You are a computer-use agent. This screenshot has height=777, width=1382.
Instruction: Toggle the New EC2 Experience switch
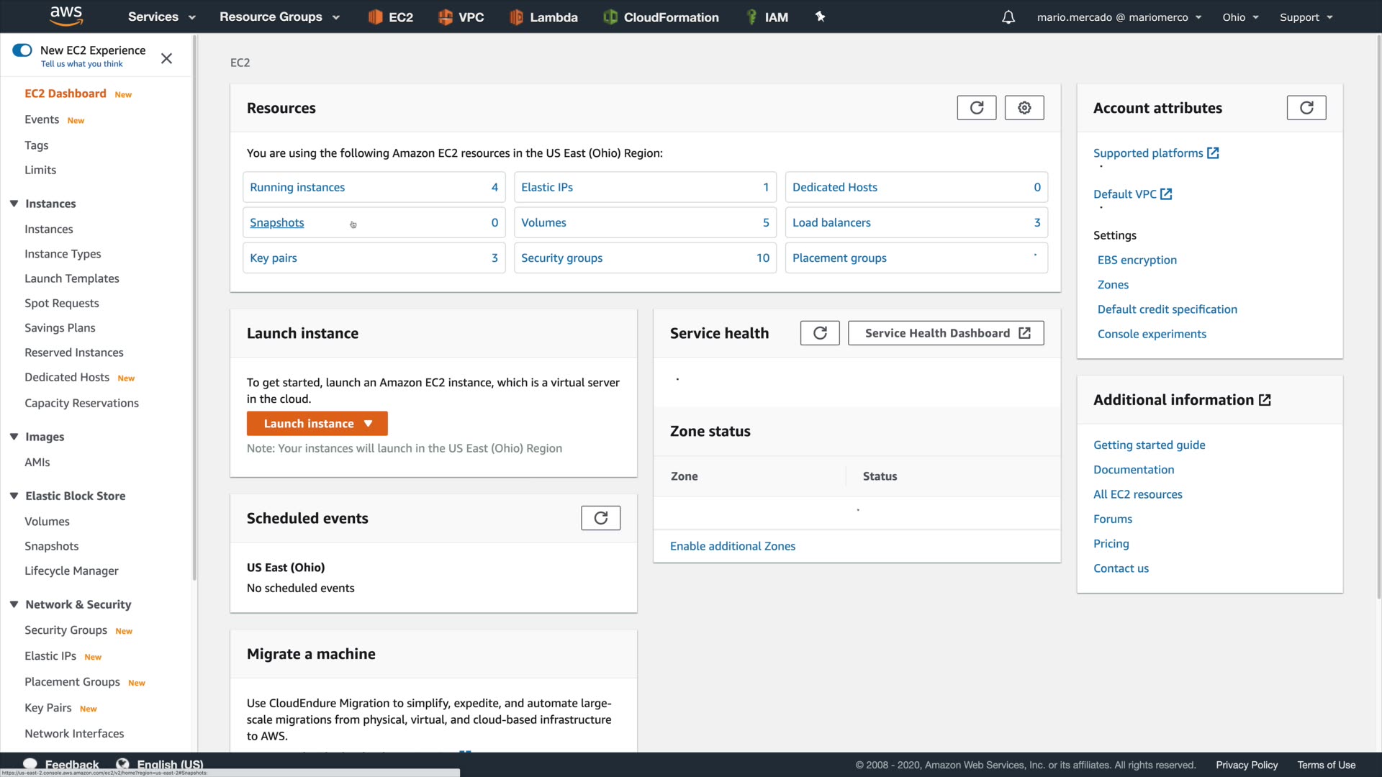pos(22,50)
